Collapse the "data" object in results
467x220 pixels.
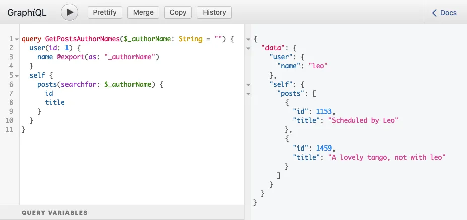(248, 48)
